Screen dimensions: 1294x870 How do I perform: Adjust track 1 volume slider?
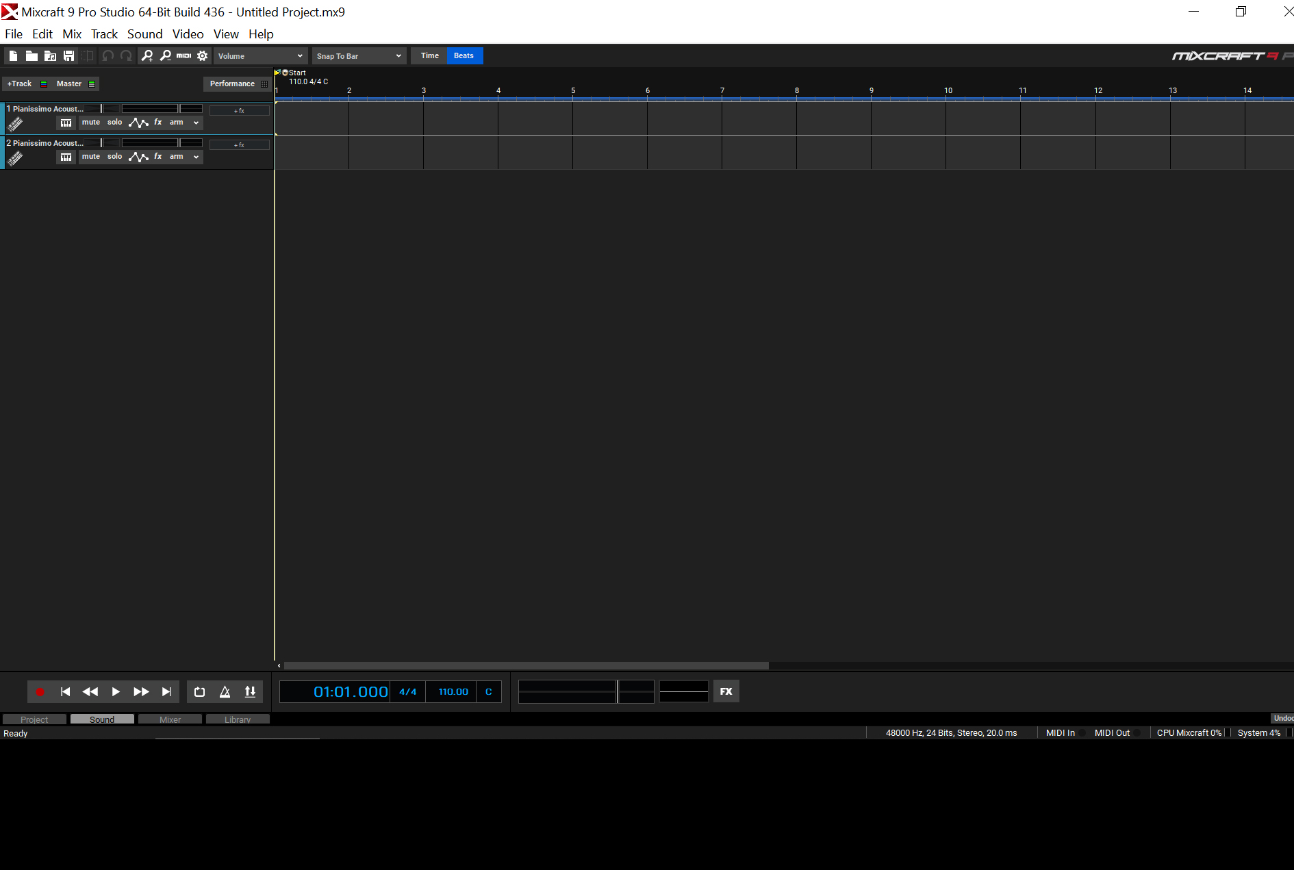[x=162, y=109]
